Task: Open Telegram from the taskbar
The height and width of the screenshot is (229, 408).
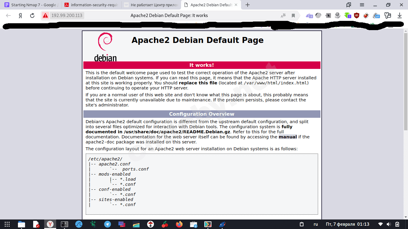Action: [108, 224]
